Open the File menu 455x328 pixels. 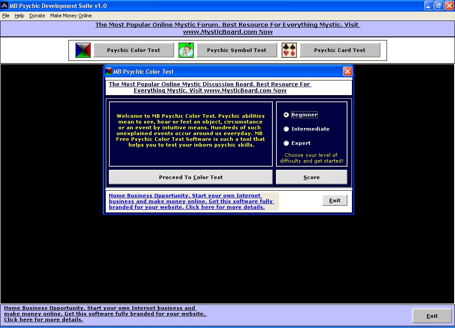point(6,16)
